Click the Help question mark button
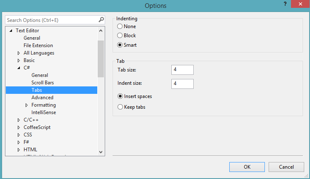The height and width of the screenshot is (179, 310). click(x=285, y=4)
